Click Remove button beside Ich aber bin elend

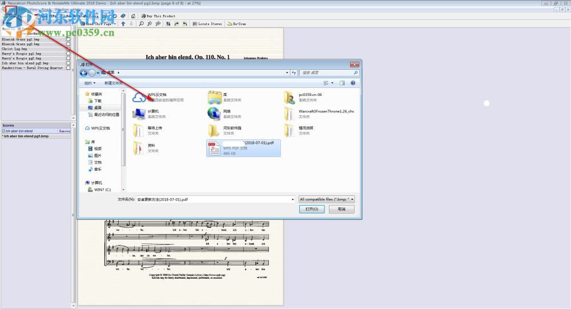pyautogui.click(x=65, y=131)
